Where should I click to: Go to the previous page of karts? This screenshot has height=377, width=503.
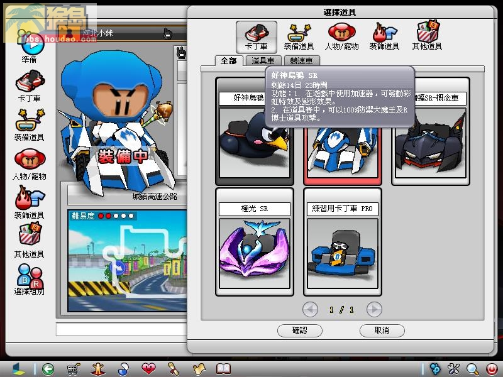[x=310, y=309]
